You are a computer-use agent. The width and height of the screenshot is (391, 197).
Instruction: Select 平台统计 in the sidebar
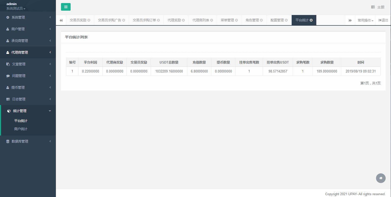[x=21, y=121]
